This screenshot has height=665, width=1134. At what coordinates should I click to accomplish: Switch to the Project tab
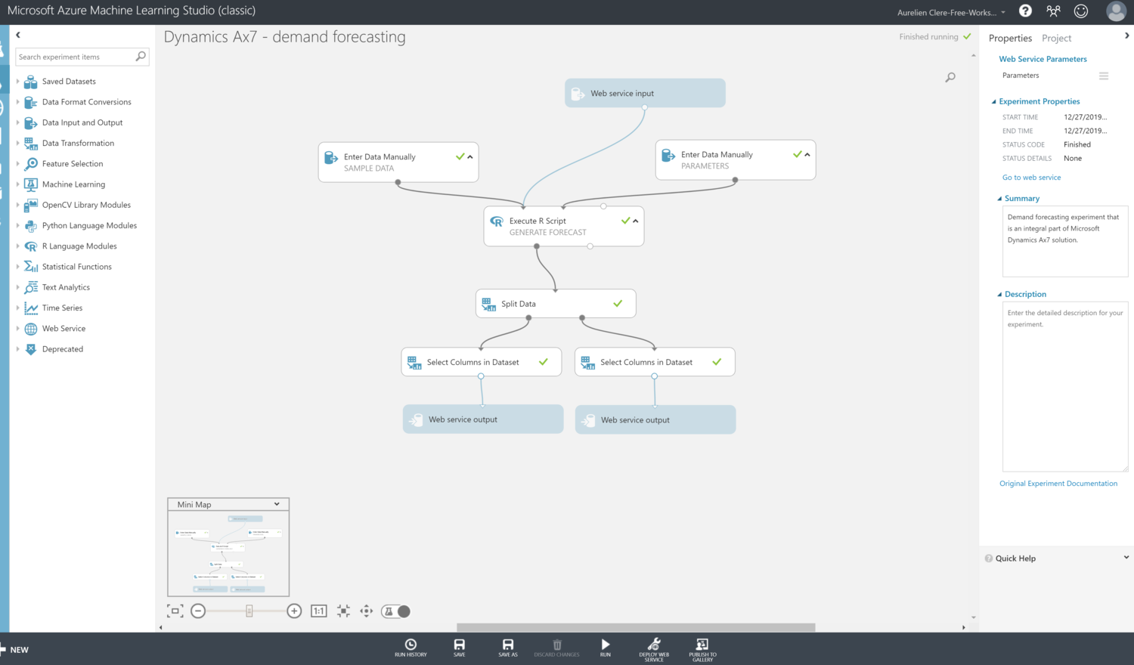[1056, 38]
